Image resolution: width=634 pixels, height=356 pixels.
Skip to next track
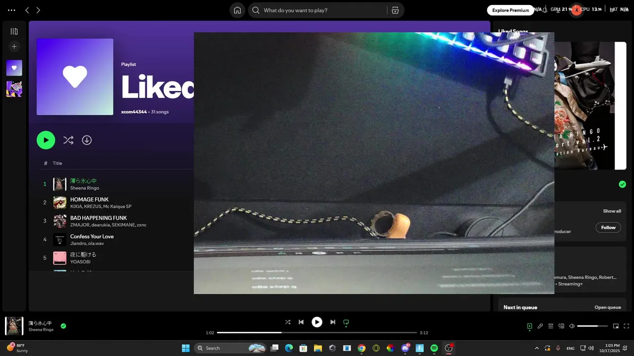[333, 322]
